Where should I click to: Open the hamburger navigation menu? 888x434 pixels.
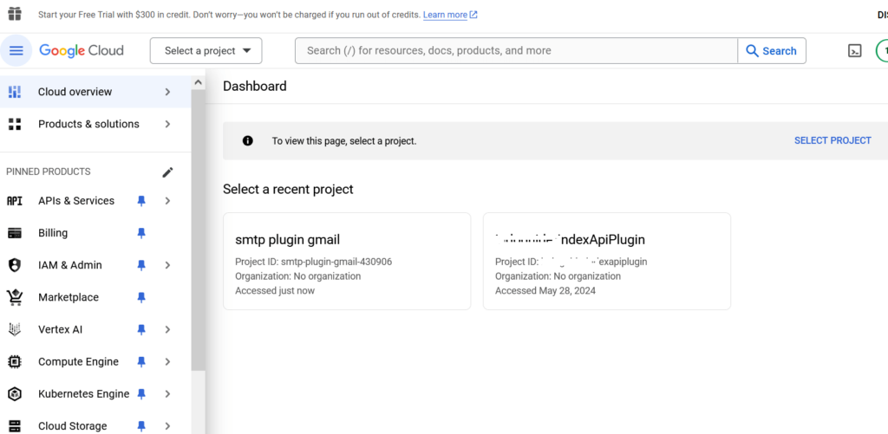click(16, 50)
